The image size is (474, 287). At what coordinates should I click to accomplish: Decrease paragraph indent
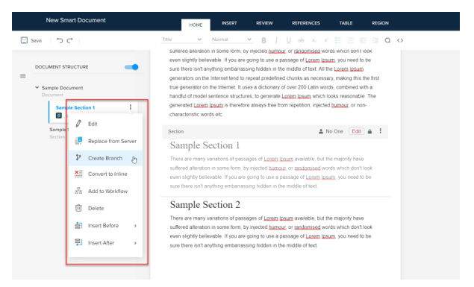click(363, 40)
